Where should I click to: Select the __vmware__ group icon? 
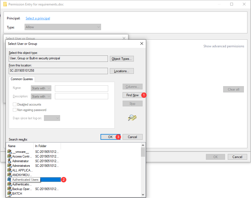pyautogui.click(x=10, y=152)
